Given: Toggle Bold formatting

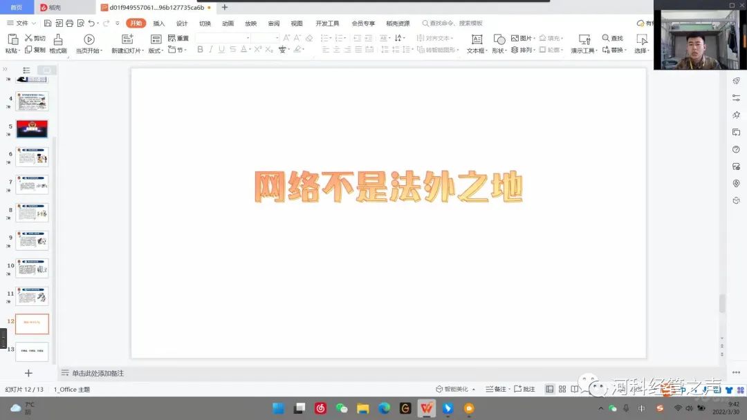Looking at the screenshot, I should click(x=200, y=50).
